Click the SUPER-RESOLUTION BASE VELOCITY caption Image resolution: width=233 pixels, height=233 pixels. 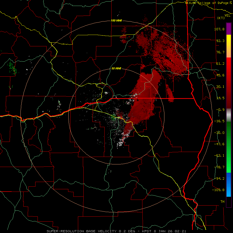pyautogui.click(x=82, y=231)
